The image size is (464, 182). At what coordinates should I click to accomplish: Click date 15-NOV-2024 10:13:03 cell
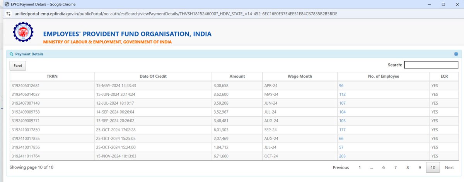click(x=153, y=156)
